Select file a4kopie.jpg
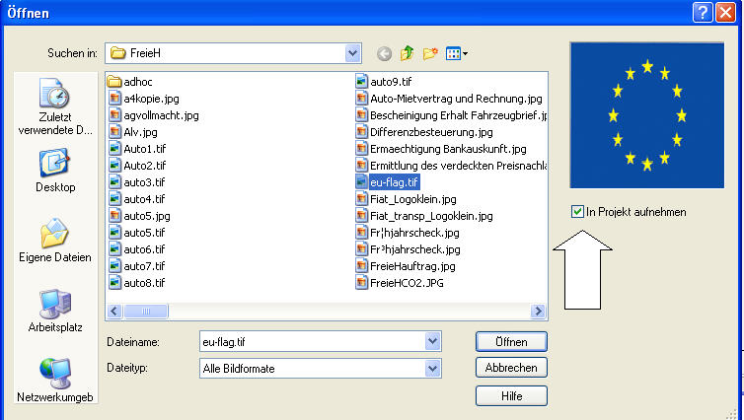This screenshot has height=420, width=744. click(x=144, y=99)
